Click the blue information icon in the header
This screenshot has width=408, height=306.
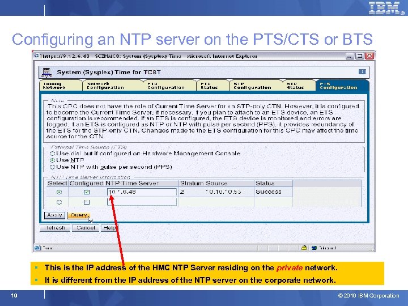362,71
